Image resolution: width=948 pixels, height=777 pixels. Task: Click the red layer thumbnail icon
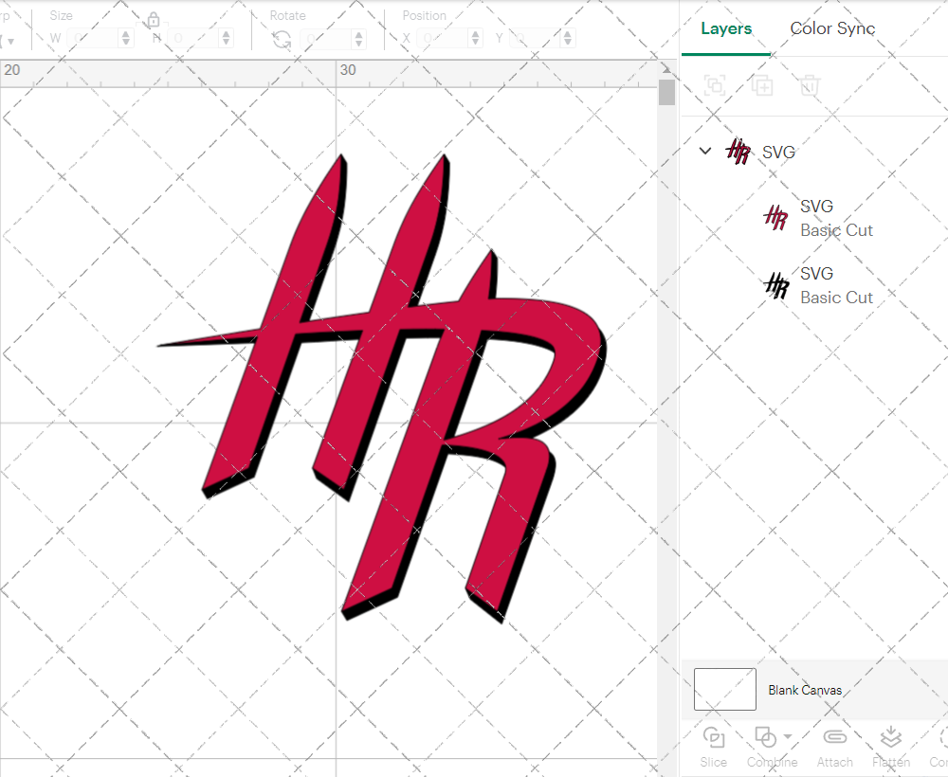[775, 218]
